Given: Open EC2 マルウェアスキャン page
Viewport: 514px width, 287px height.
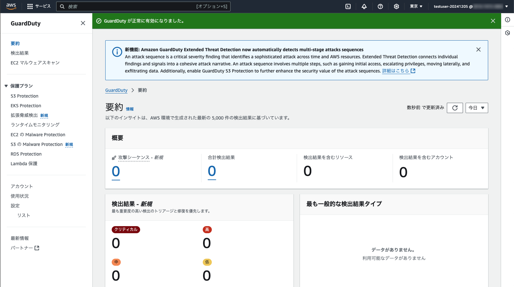Looking at the screenshot, I should (35, 63).
